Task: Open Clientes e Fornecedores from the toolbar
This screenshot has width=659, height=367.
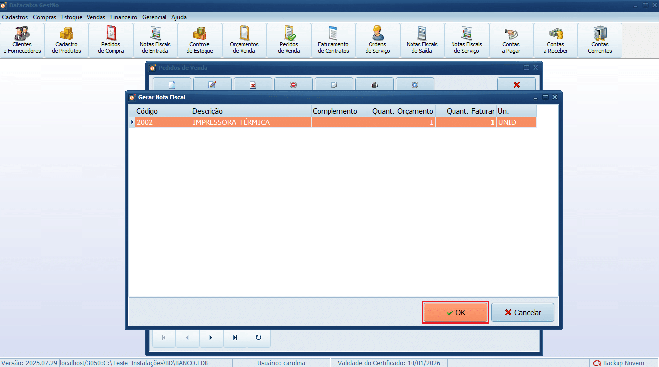Action: point(22,41)
